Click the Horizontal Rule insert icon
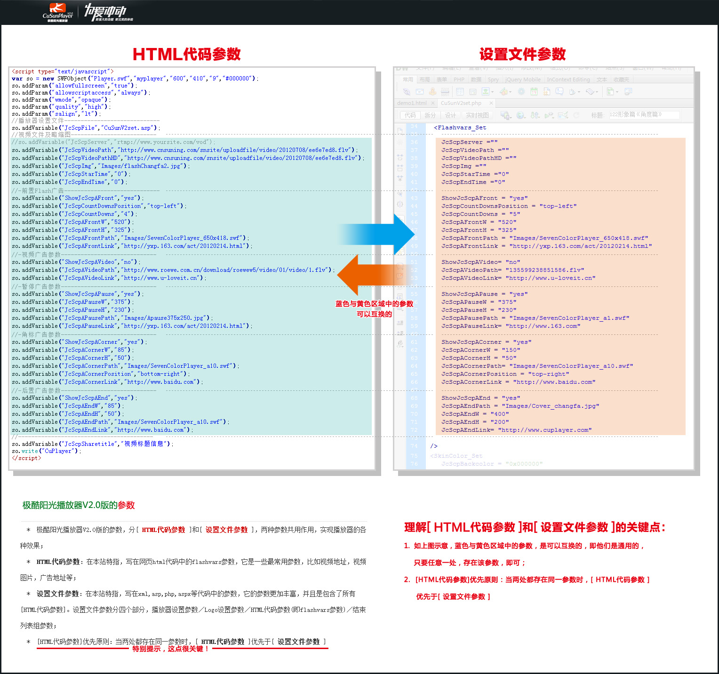The width and height of the screenshot is (719, 674). click(x=445, y=92)
